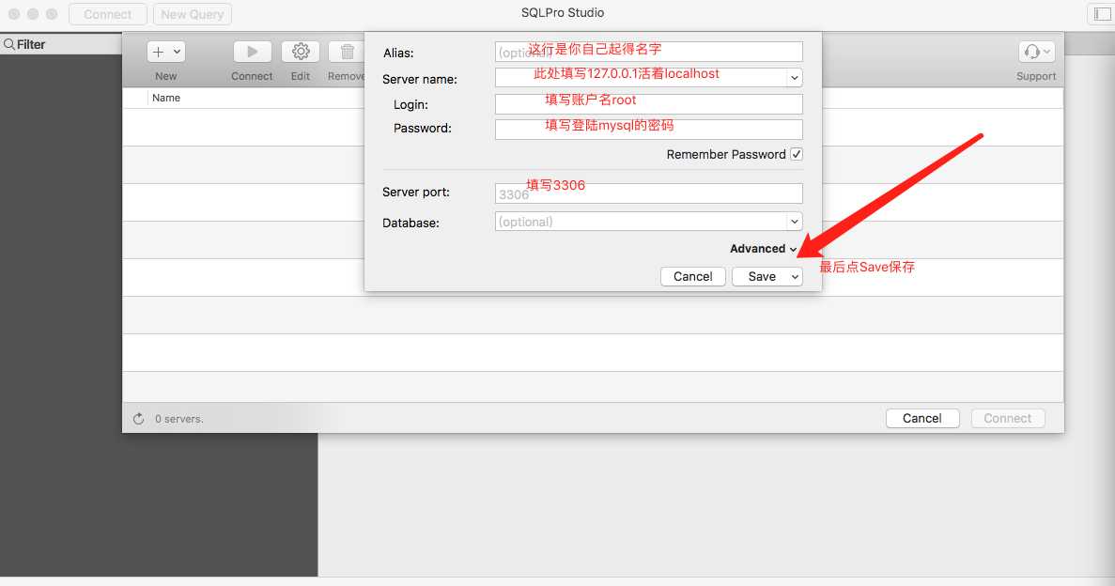Toggle the sidebar panel icon at top right
The width and height of the screenshot is (1115, 586).
pyautogui.click(x=1102, y=14)
